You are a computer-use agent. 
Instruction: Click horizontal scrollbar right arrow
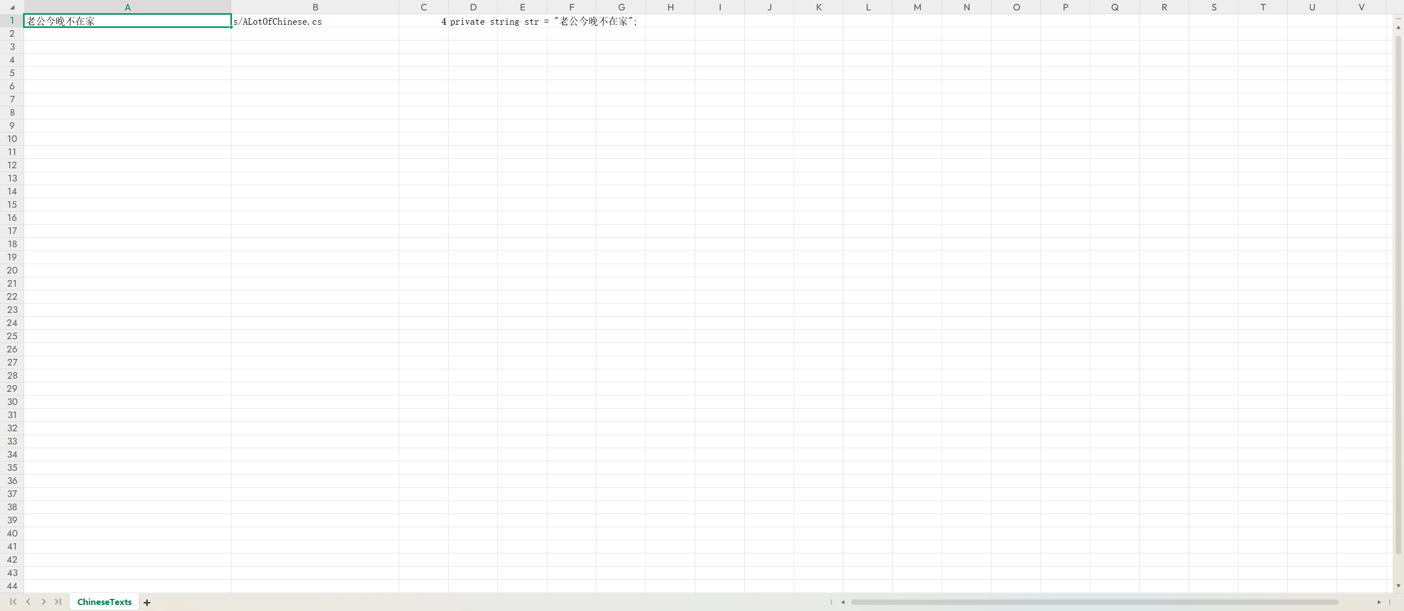1379,602
